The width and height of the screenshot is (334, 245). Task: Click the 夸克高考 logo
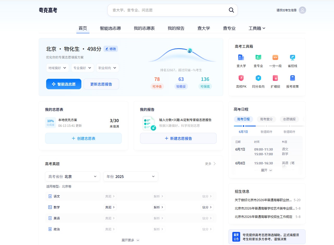click(48, 10)
